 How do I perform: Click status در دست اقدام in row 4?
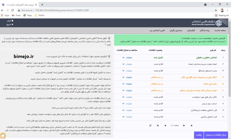tap(157, 77)
